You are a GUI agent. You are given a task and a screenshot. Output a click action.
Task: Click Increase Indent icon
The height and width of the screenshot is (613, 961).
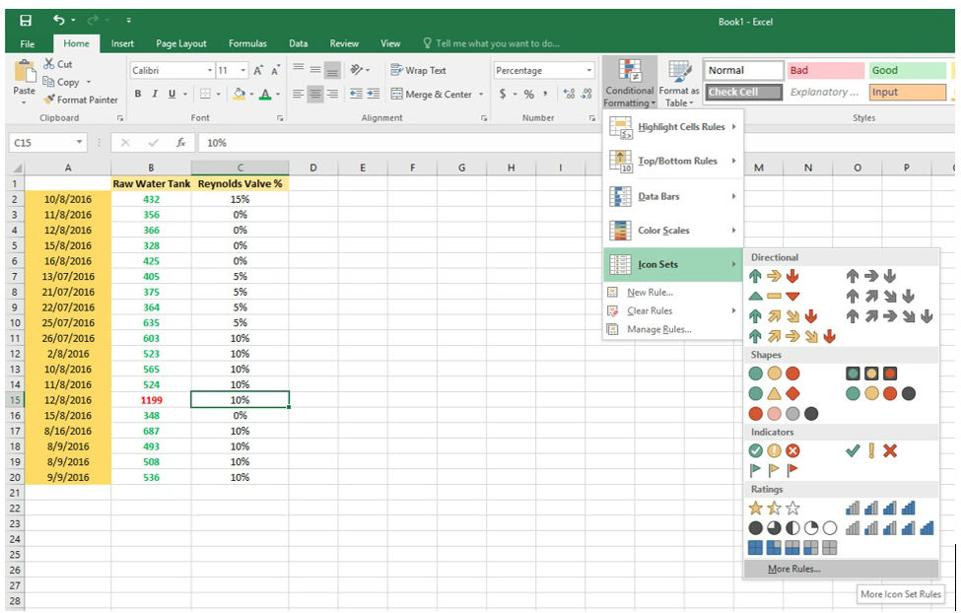[373, 94]
